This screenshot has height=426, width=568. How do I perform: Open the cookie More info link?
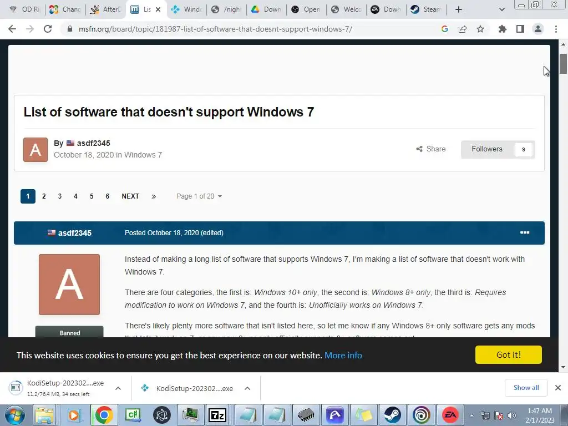pos(343,356)
